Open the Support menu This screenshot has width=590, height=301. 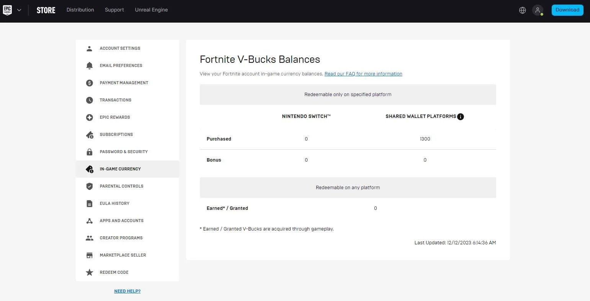(114, 10)
